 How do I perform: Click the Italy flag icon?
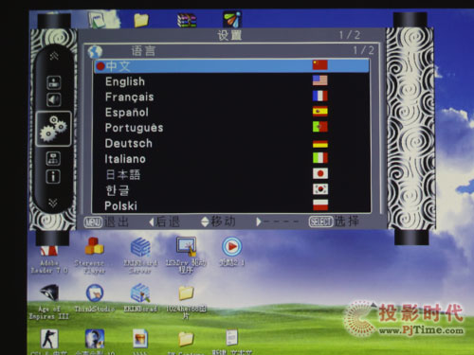[x=320, y=157]
